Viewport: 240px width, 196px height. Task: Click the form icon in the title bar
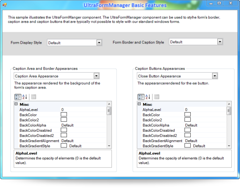click(4, 5)
